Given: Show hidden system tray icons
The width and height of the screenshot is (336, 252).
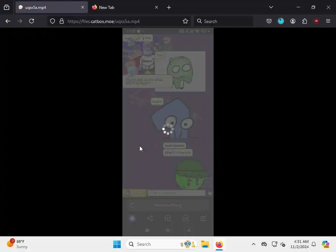Looking at the screenshot, I should (254, 244).
